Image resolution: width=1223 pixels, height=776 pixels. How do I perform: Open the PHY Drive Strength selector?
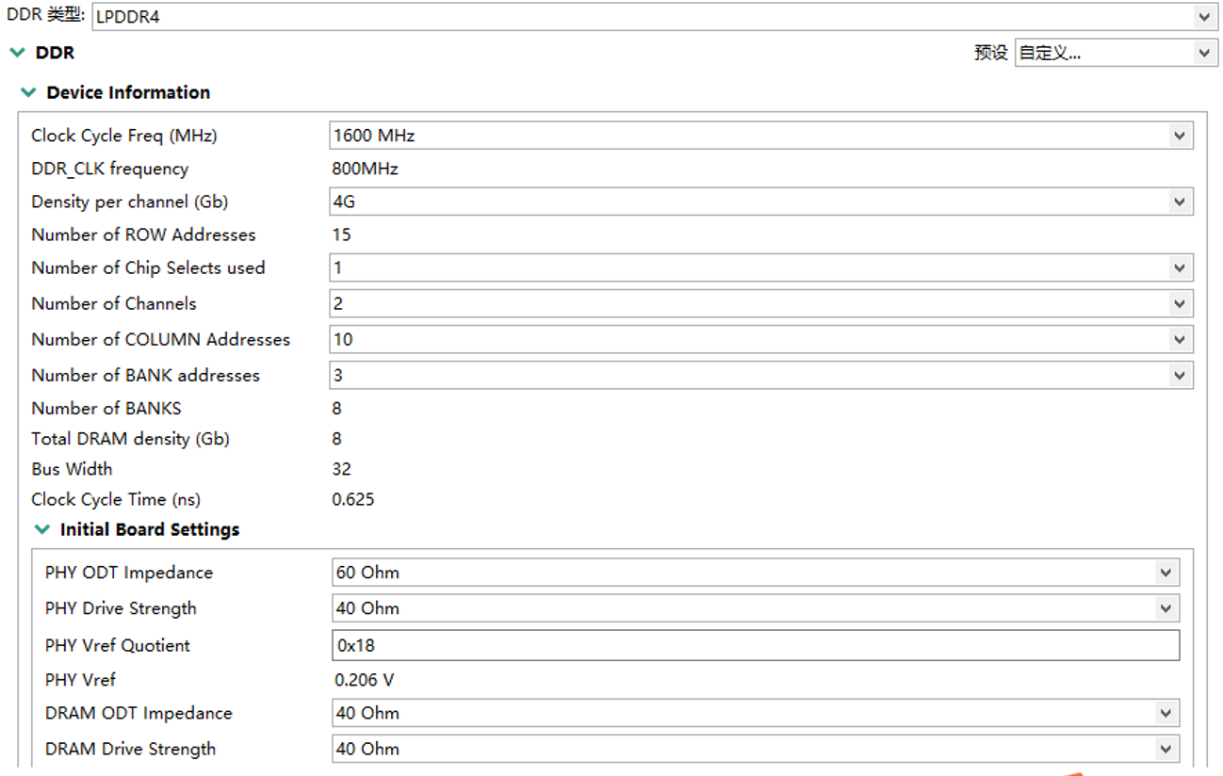1168,607
